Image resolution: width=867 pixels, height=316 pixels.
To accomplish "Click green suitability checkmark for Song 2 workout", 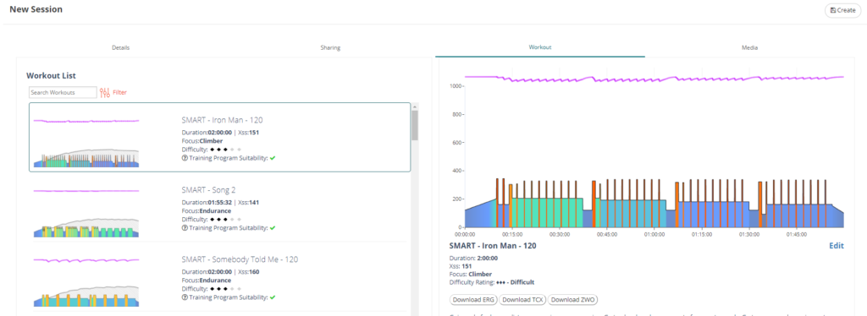I will click(x=273, y=228).
